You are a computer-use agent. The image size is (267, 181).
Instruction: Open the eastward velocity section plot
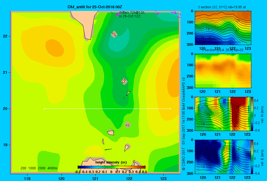(x=223, y=157)
